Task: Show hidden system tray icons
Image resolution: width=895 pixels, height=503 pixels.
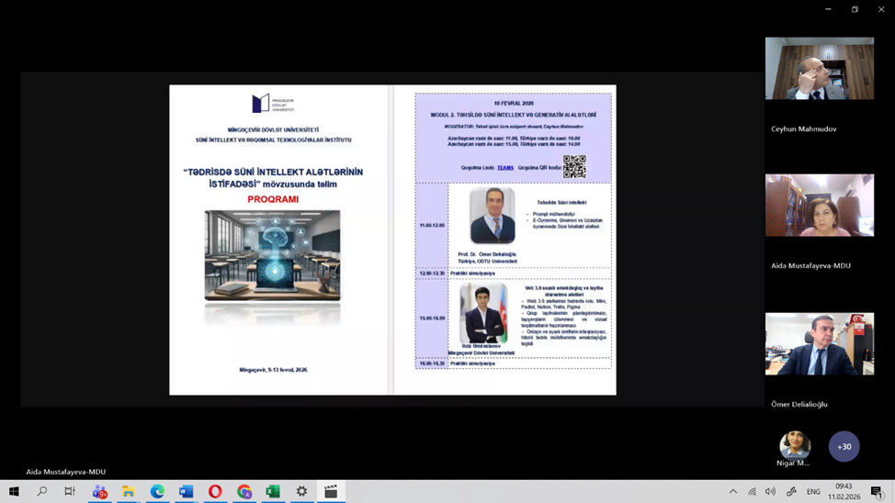Action: click(x=732, y=492)
